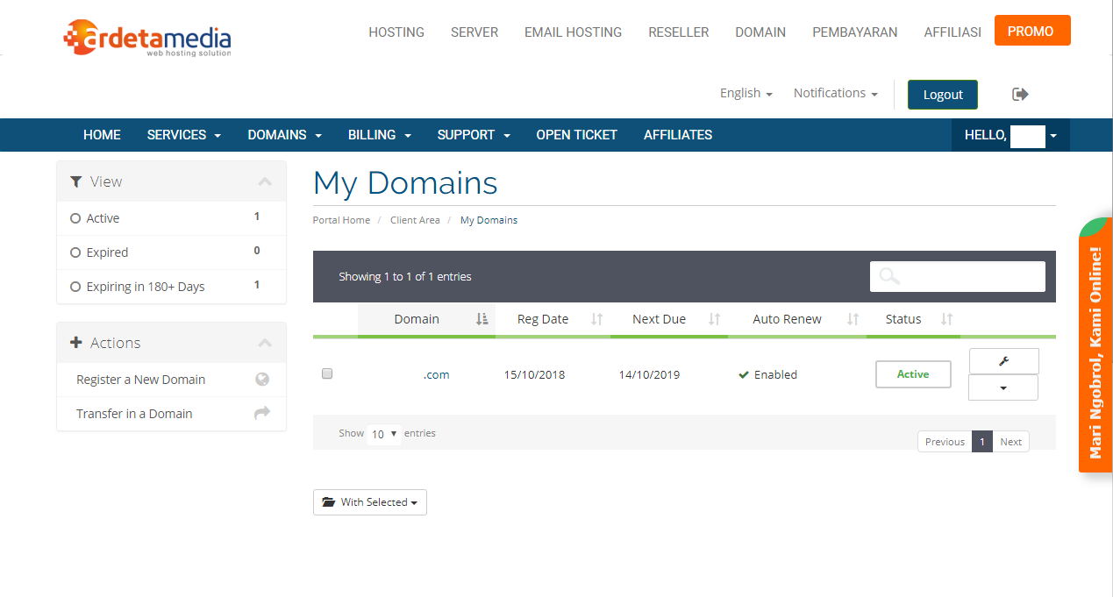Click the orange PROMO button

tap(1031, 31)
